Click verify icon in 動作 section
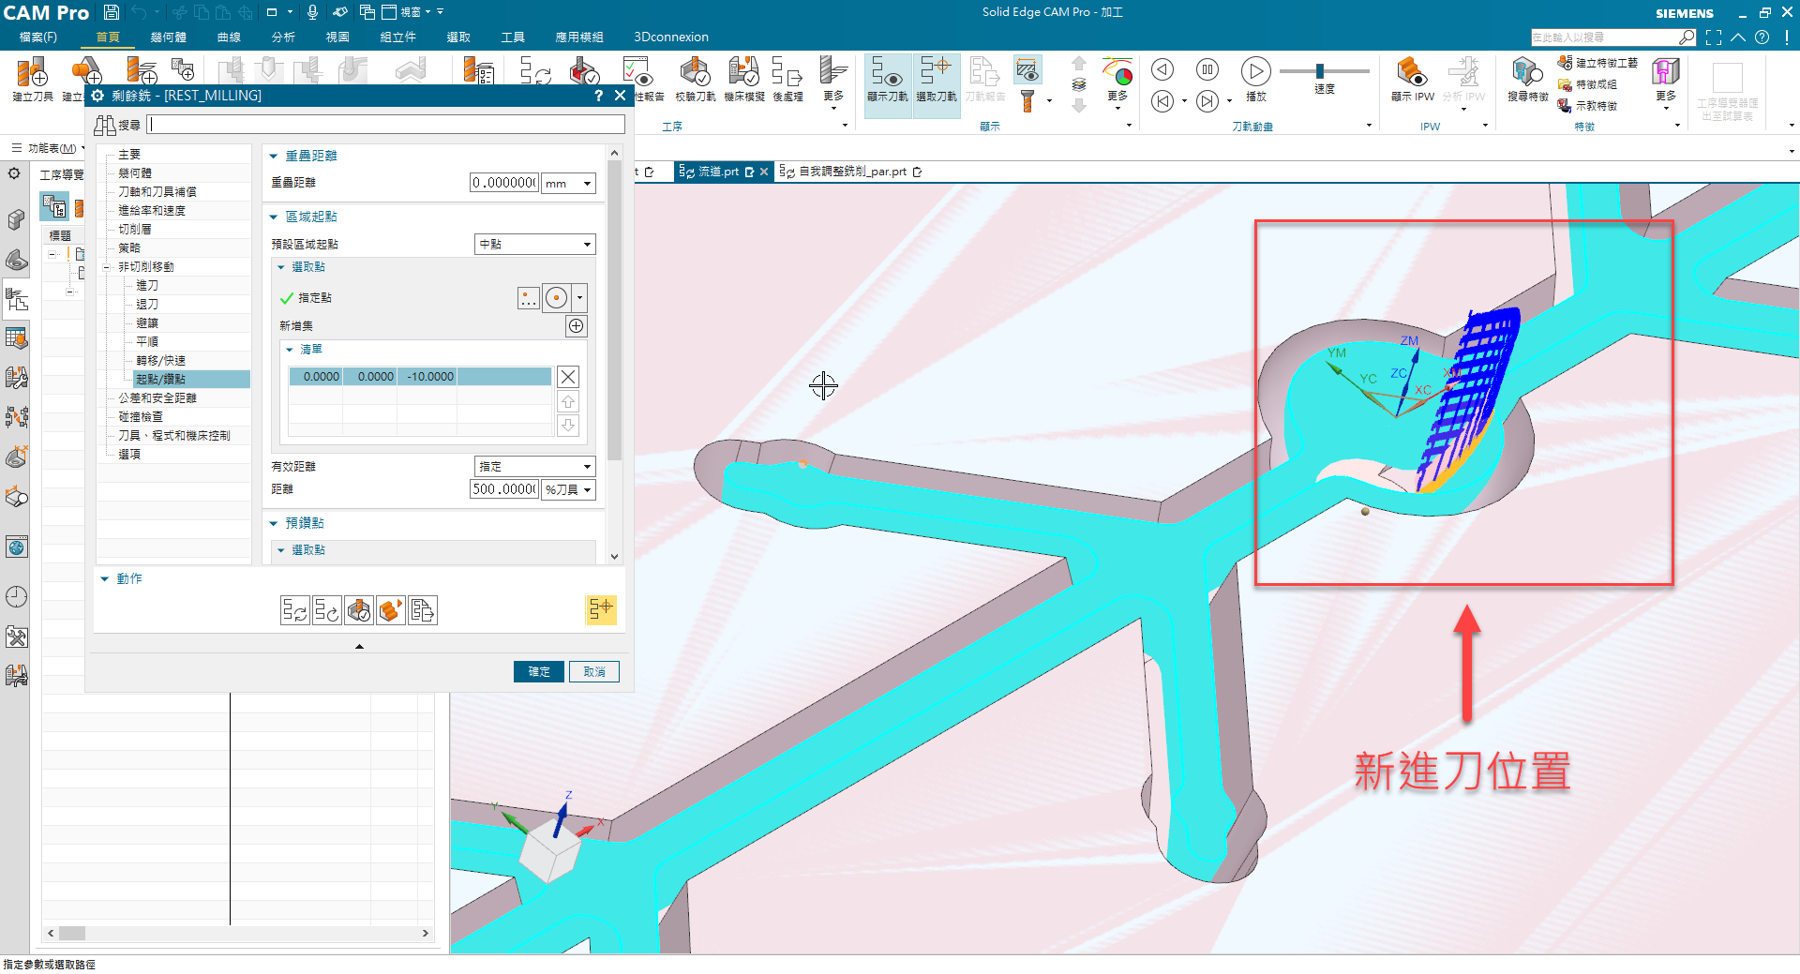The height and width of the screenshot is (974, 1800). pyautogui.click(x=359, y=611)
